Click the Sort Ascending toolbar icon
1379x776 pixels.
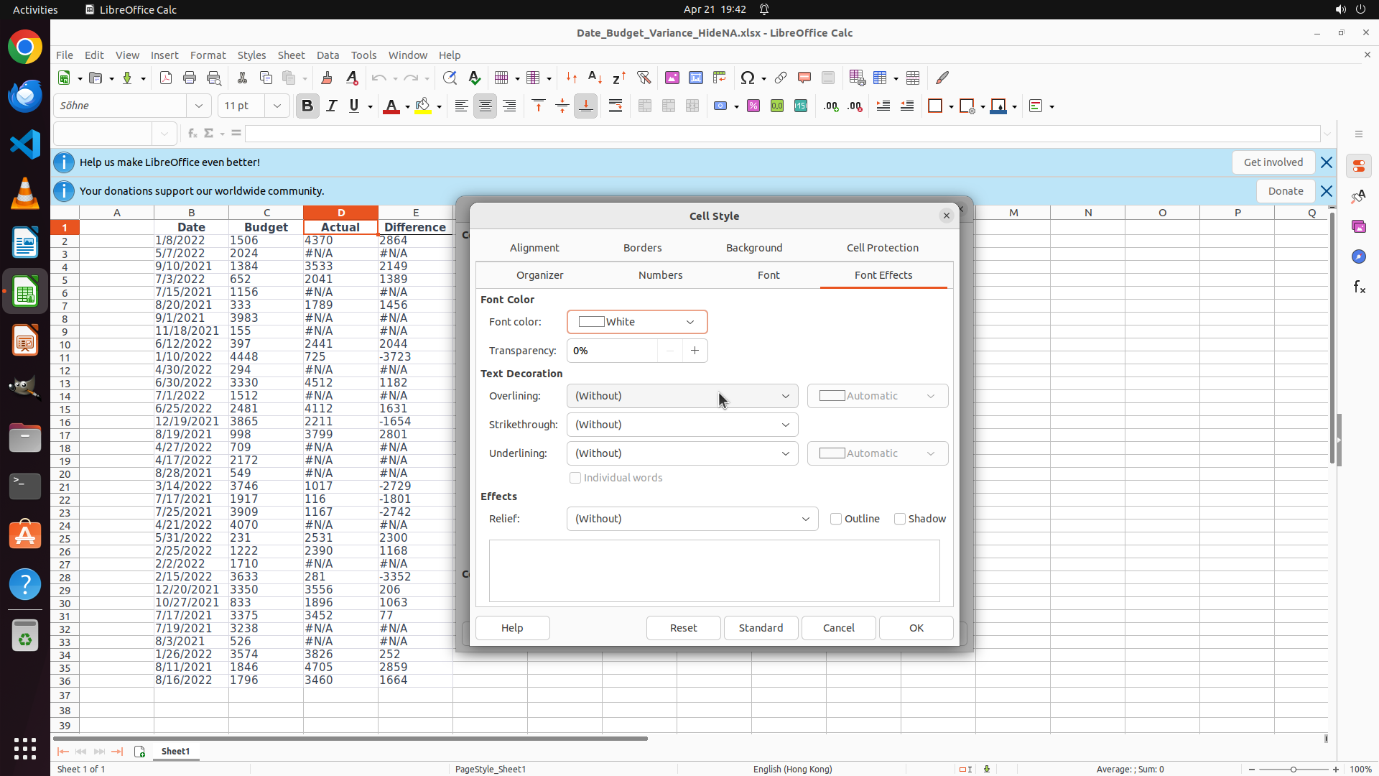click(595, 78)
